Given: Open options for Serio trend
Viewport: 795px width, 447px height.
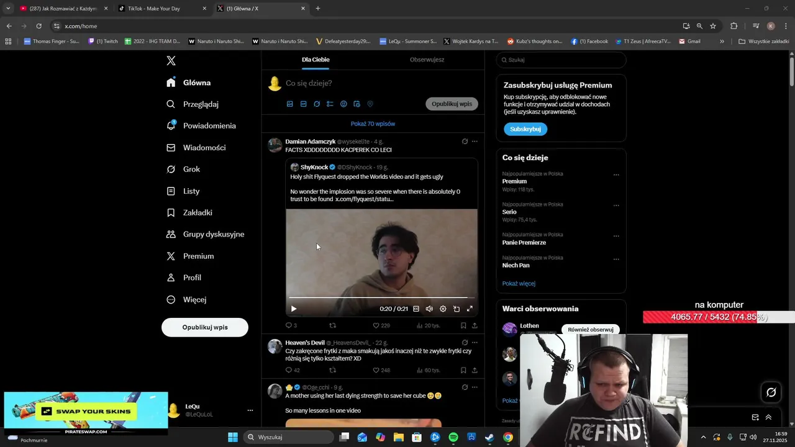Looking at the screenshot, I should 616,205.
